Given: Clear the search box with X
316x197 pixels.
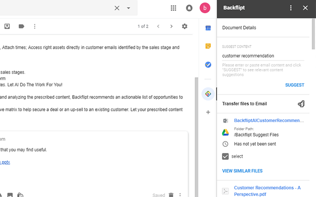Looking at the screenshot, I should pos(117,8).
